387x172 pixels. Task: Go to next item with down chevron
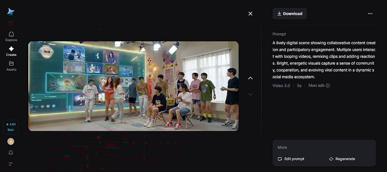click(250, 94)
